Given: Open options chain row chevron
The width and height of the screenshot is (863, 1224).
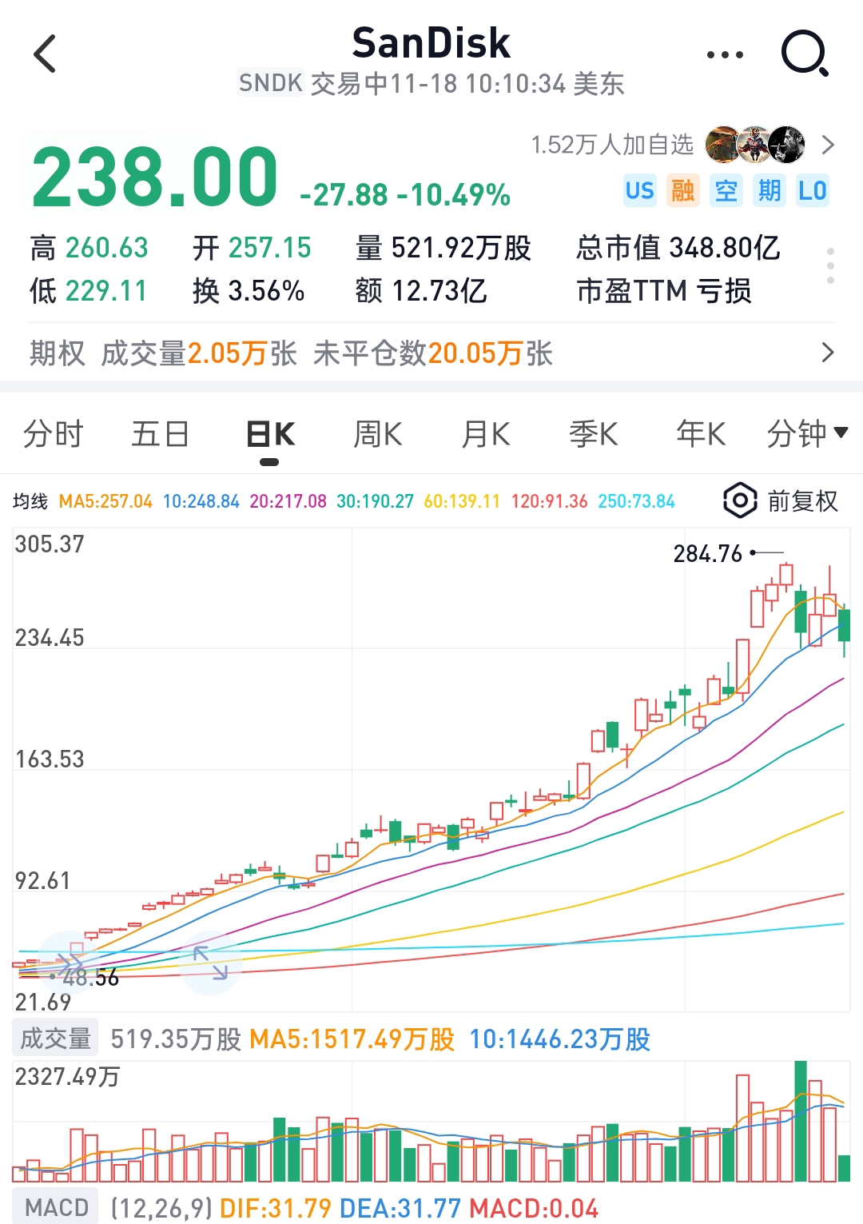Looking at the screenshot, I should click(828, 353).
